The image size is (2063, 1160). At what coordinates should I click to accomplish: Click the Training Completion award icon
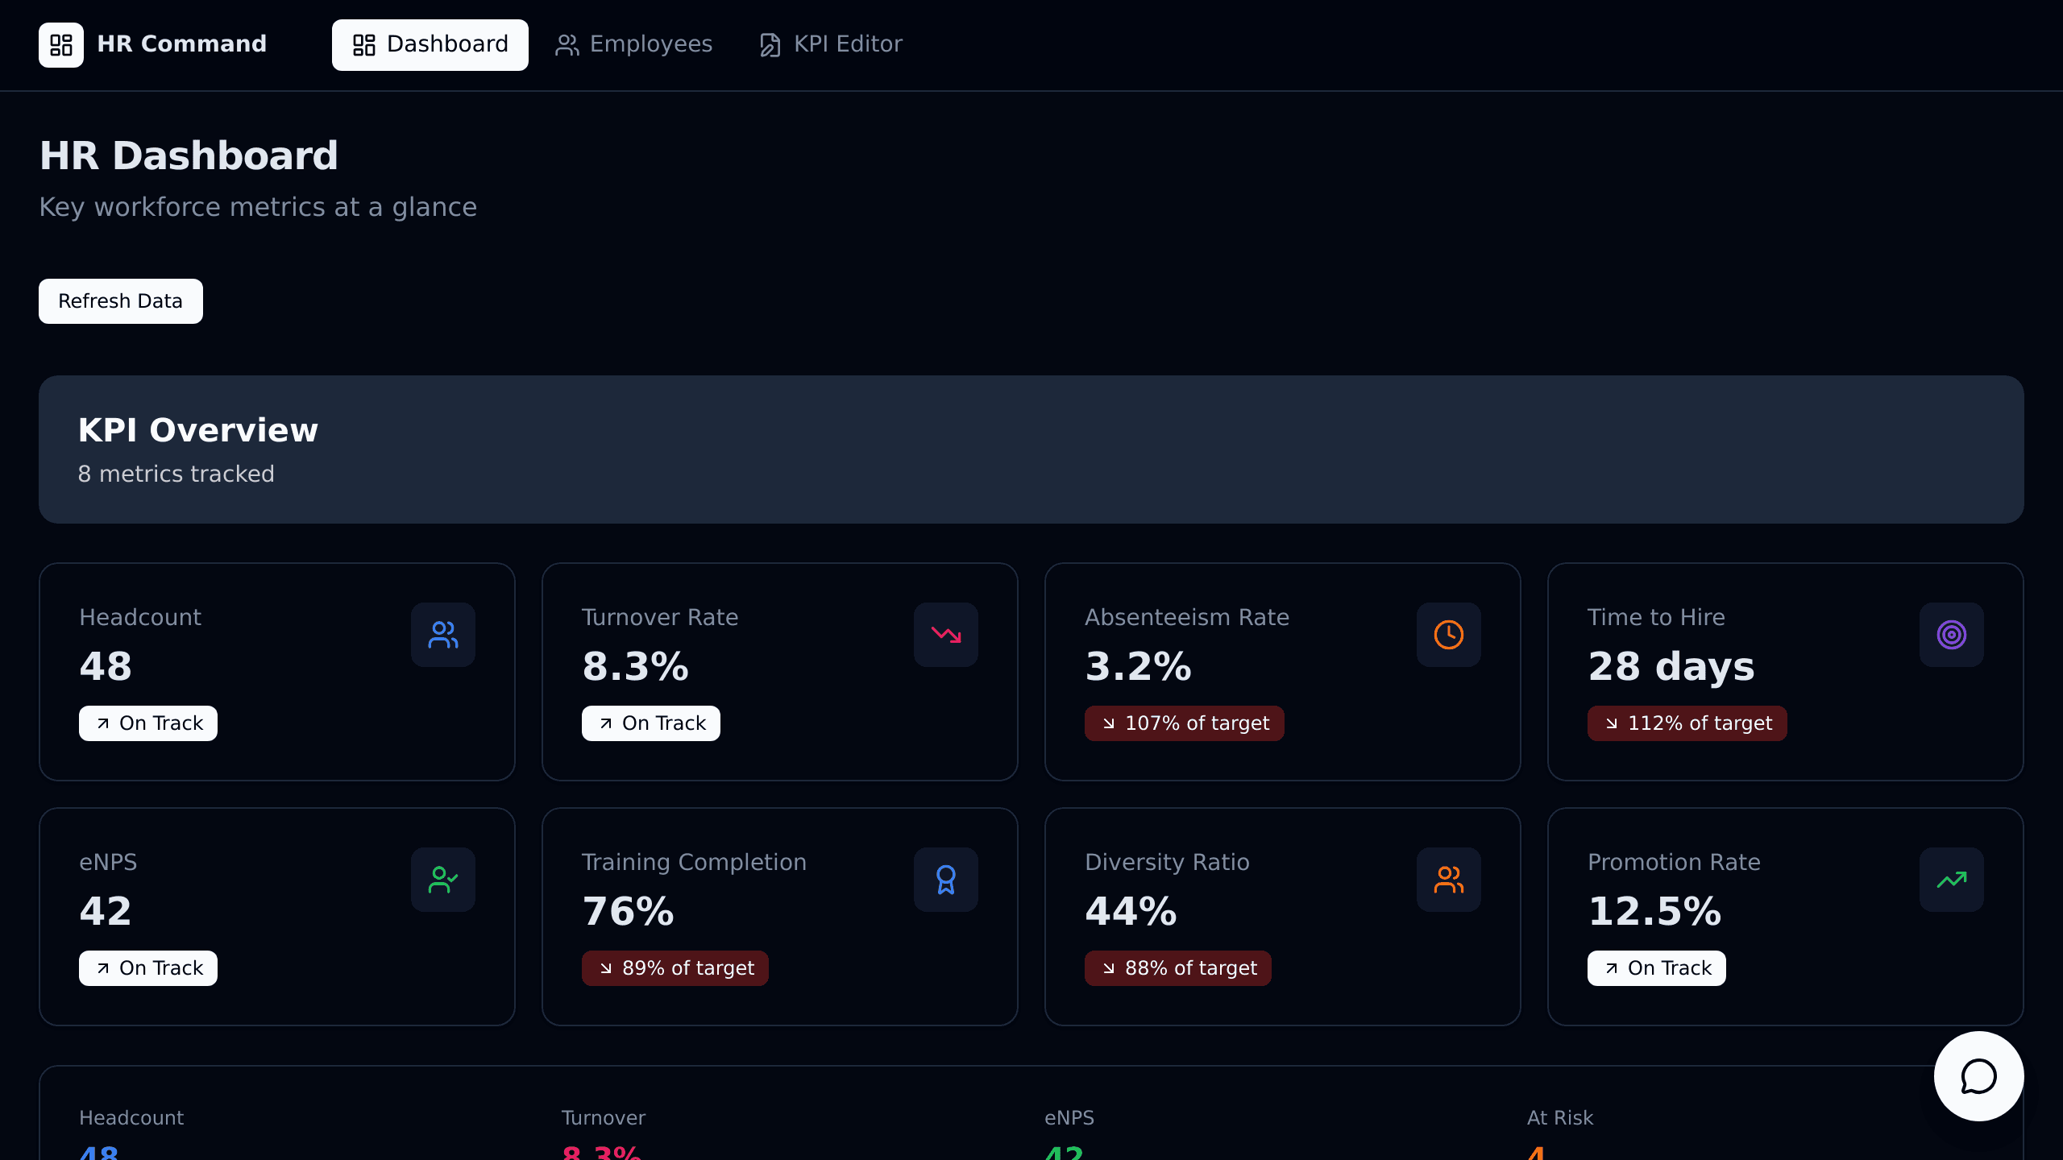tap(946, 880)
